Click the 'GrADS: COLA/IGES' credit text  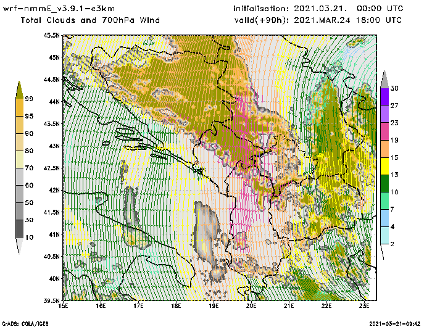25,324
